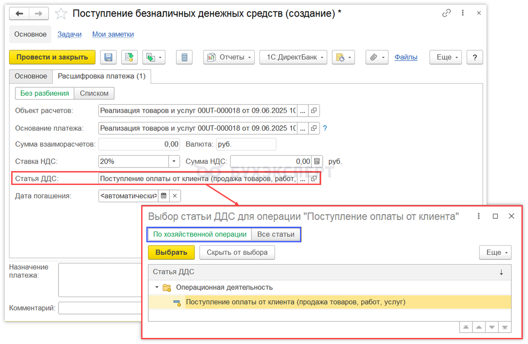Select the Без разбиения mode

tap(45, 93)
